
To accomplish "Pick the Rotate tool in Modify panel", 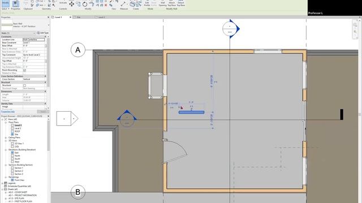I will click(85, 4).
